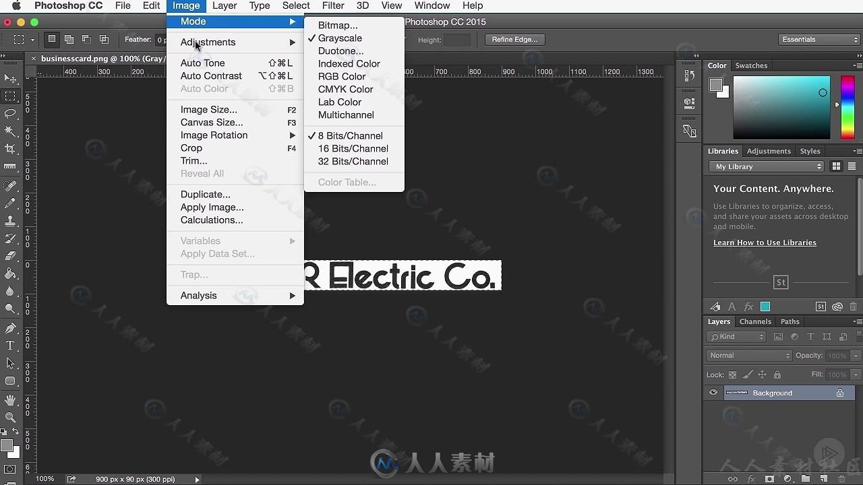Click Create new layer icon
This screenshot has width=863, height=485.
823,479
